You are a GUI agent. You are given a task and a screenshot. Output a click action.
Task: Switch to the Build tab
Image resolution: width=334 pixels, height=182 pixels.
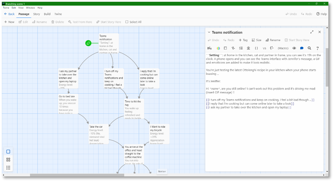coord(47,14)
